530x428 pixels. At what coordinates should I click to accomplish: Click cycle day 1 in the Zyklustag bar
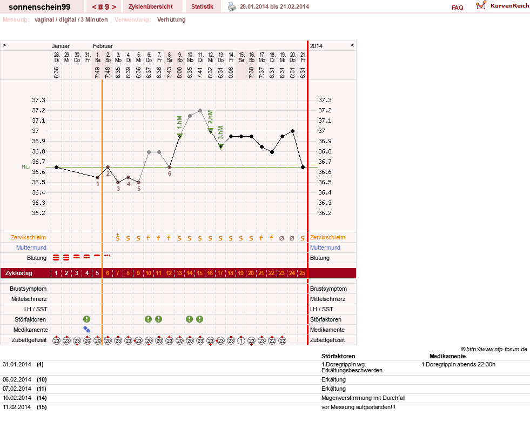click(x=56, y=273)
